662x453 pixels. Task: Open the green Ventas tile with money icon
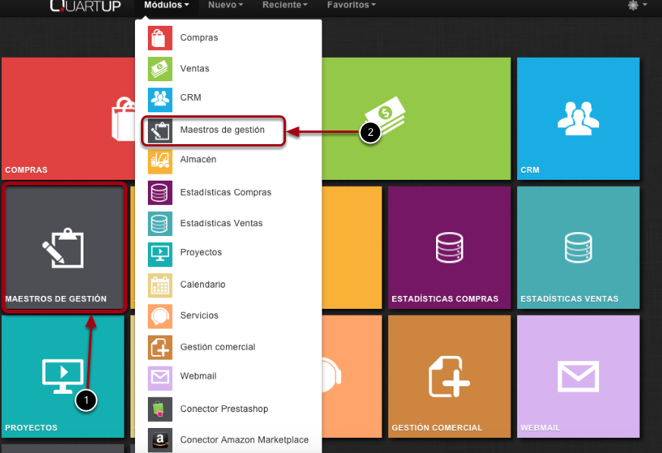416,118
